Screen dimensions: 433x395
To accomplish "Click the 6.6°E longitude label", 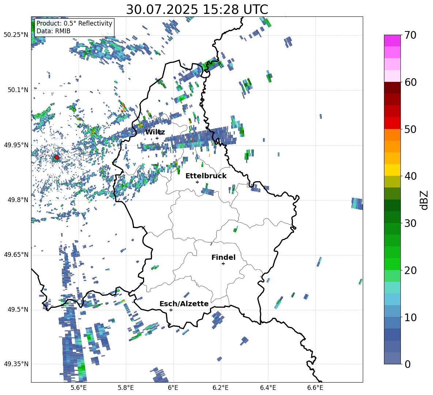I will click(x=315, y=388).
